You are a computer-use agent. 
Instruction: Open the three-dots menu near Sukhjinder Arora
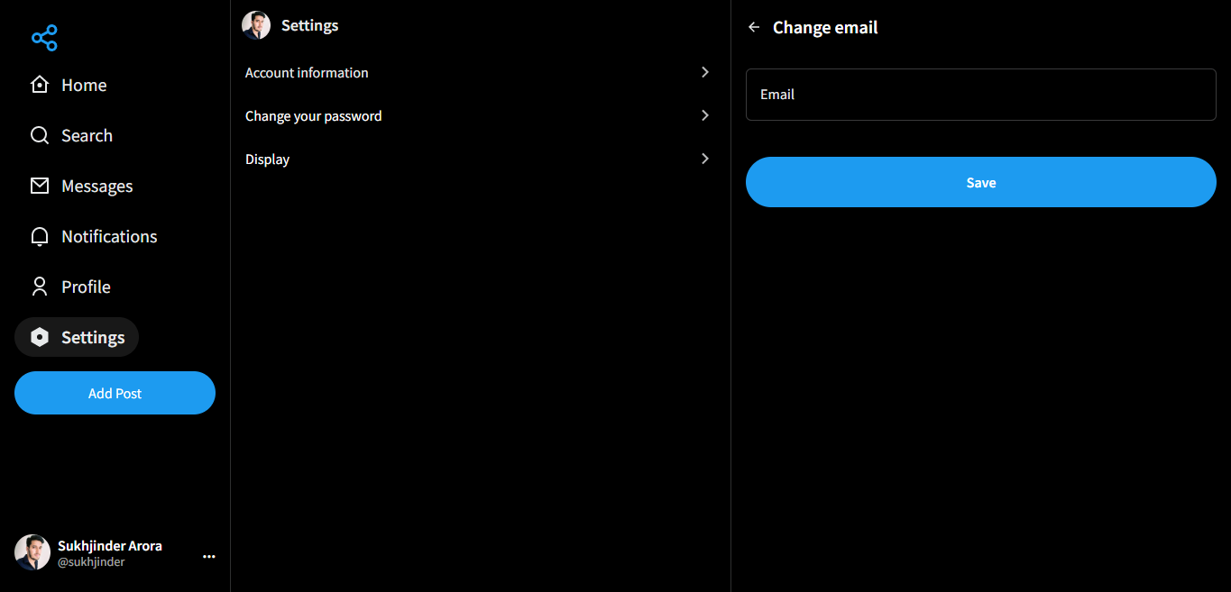tap(209, 557)
